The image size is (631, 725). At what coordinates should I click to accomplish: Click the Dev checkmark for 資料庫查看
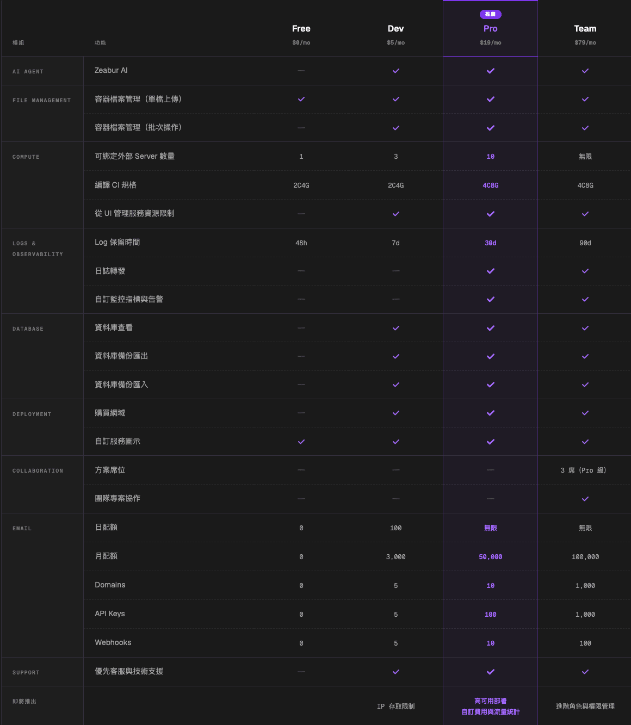click(x=395, y=327)
